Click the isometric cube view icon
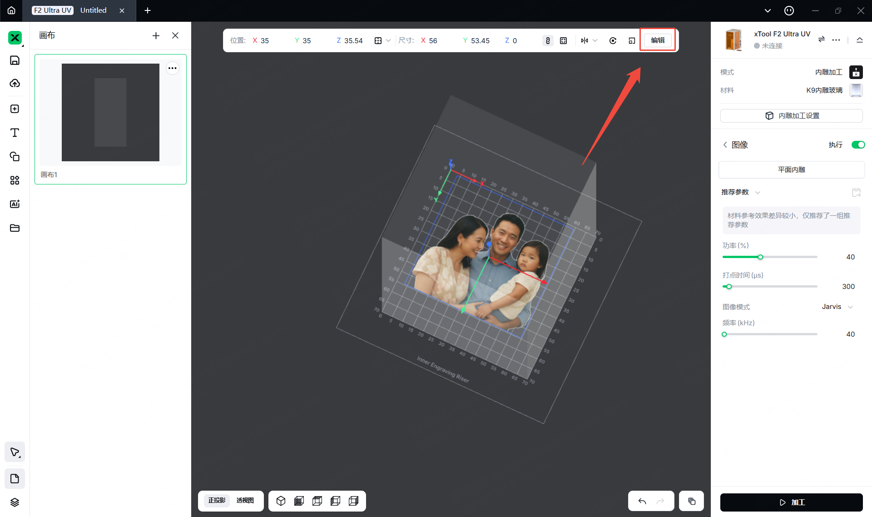 tap(281, 501)
